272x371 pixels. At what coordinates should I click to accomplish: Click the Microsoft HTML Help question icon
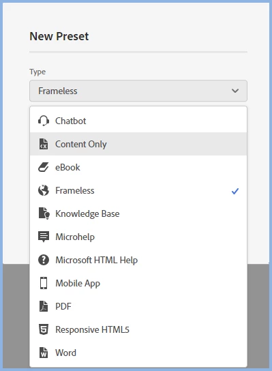[x=44, y=260]
